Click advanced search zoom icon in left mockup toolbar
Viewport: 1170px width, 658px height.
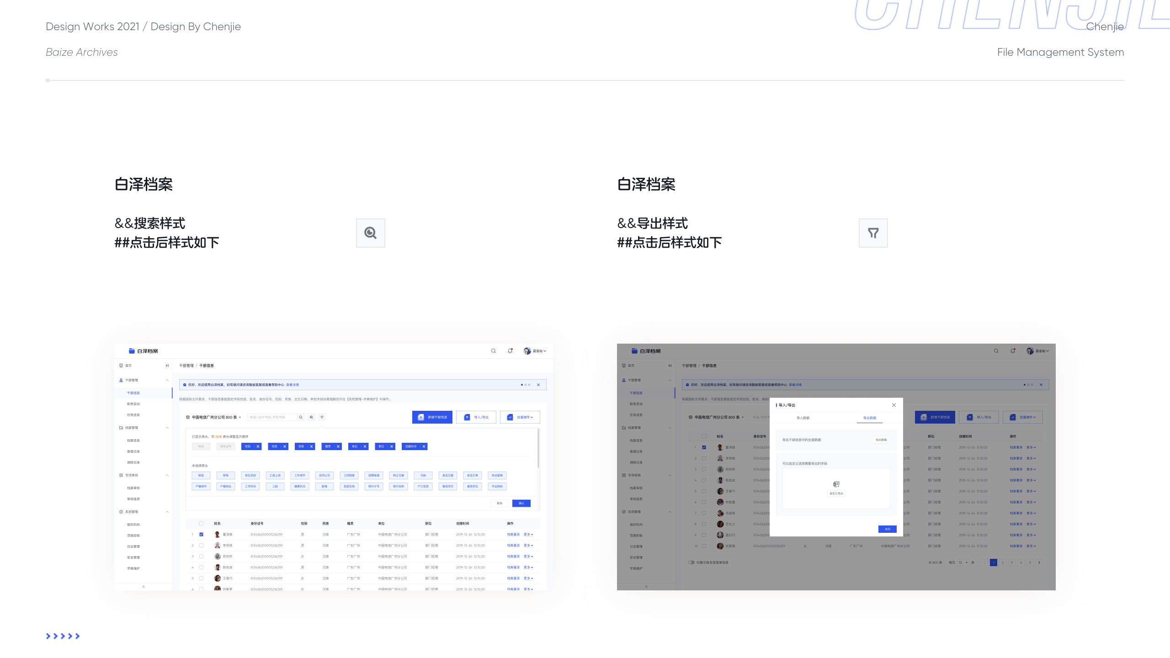[x=311, y=417]
